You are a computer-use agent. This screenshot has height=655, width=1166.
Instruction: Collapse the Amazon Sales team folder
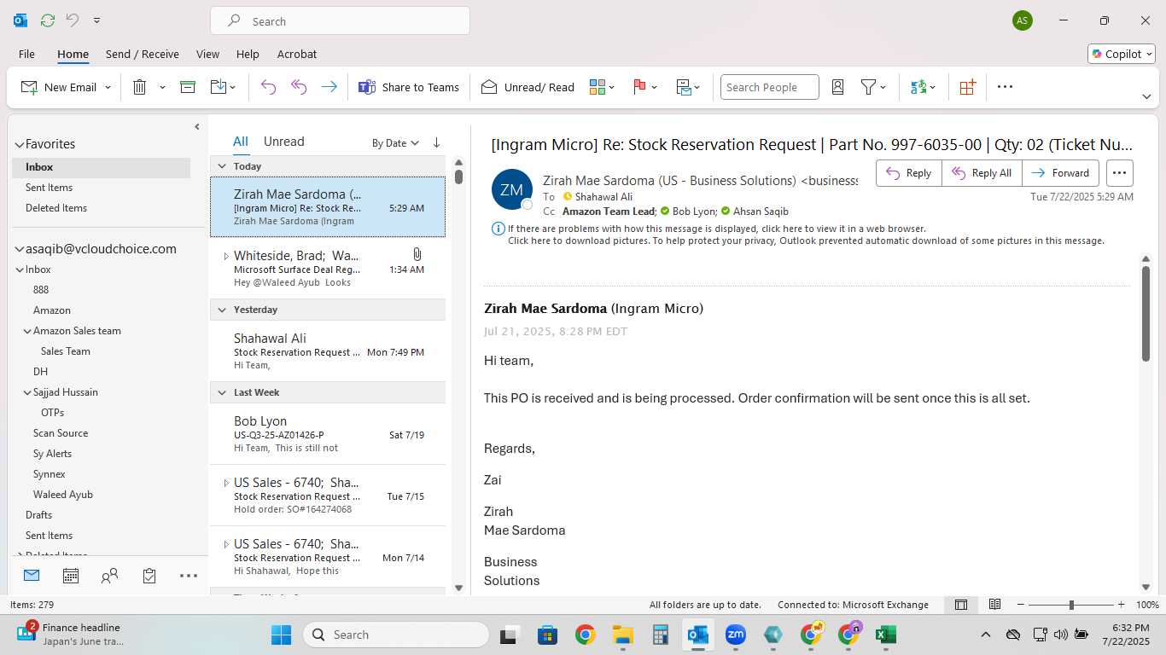[x=27, y=331]
